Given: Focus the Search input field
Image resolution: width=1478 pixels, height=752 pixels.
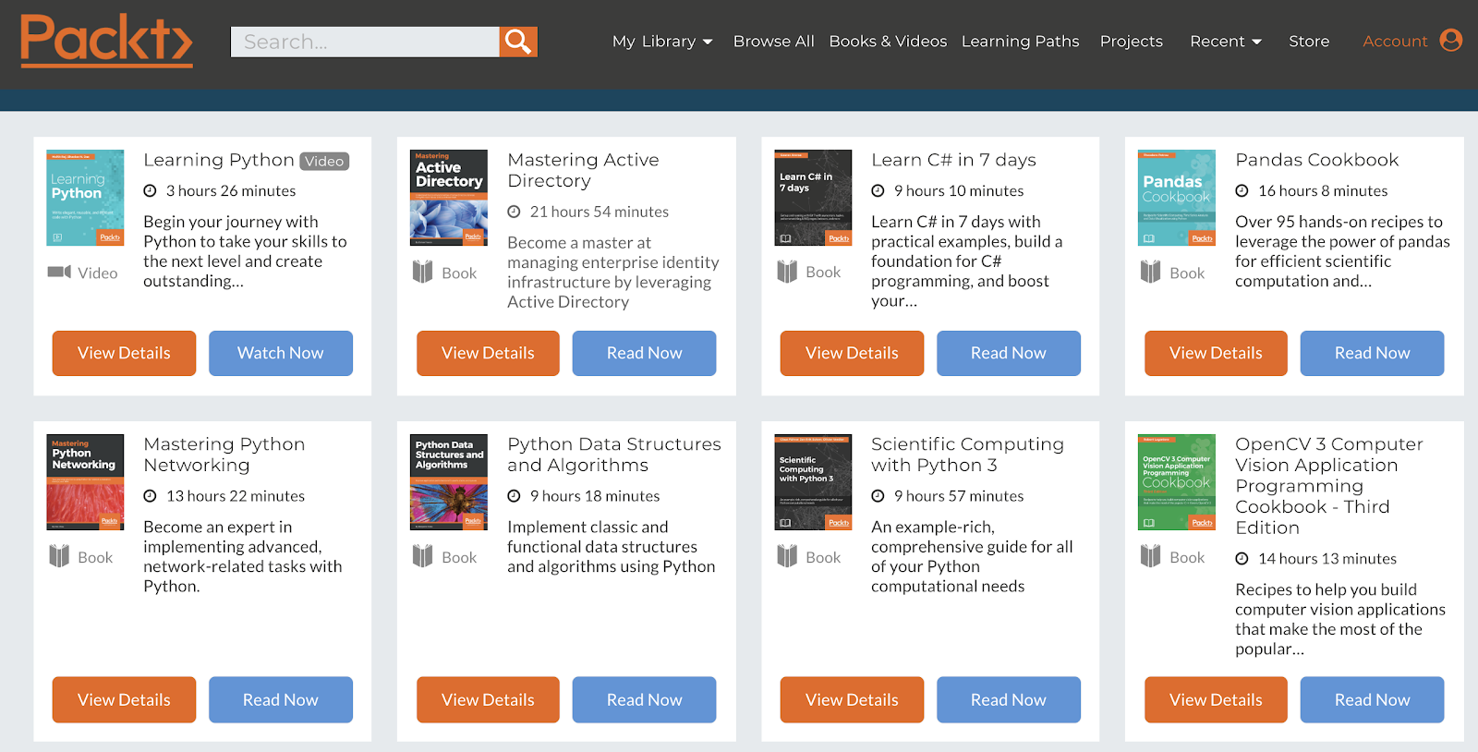Looking at the screenshot, I should 365,42.
